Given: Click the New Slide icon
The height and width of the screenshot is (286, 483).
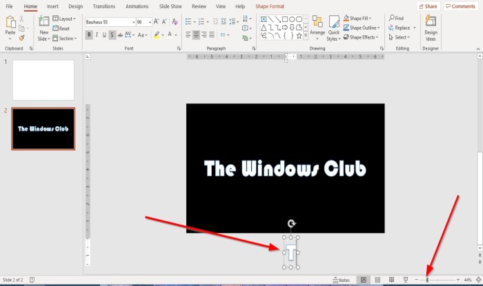Looking at the screenshot, I should point(43,21).
